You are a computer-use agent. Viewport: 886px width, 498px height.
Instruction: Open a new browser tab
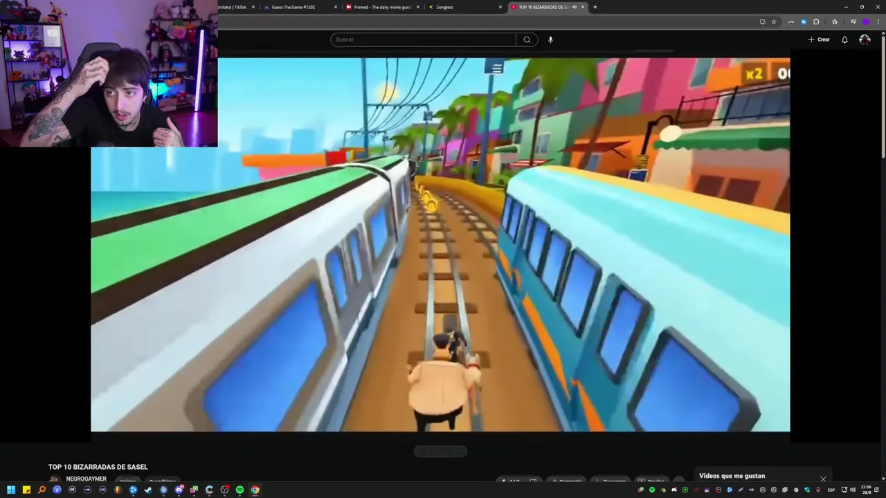coord(595,7)
